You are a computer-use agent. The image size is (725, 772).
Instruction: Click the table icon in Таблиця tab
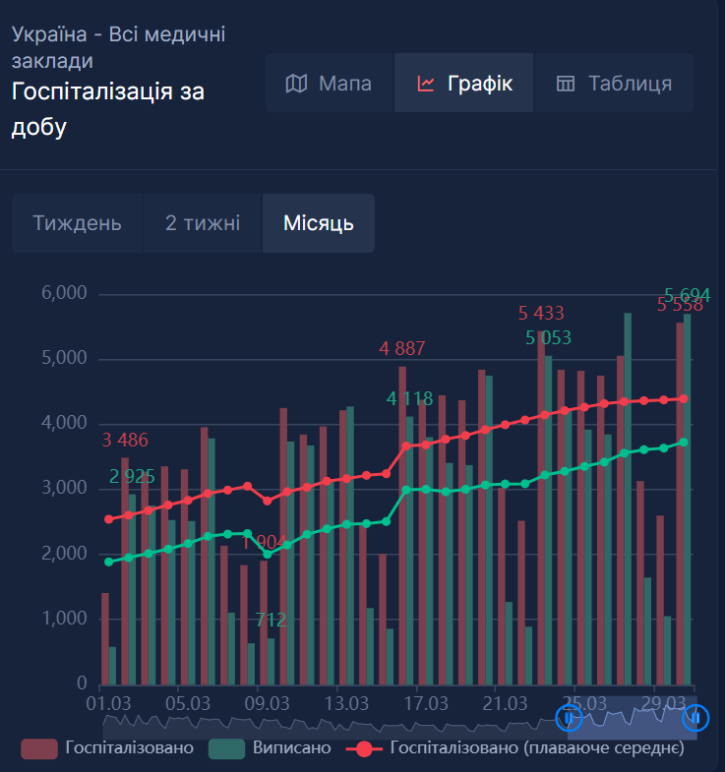point(566,84)
